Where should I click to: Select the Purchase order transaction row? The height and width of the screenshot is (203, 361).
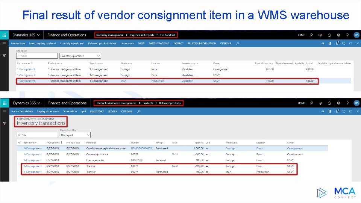(x=172, y=160)
